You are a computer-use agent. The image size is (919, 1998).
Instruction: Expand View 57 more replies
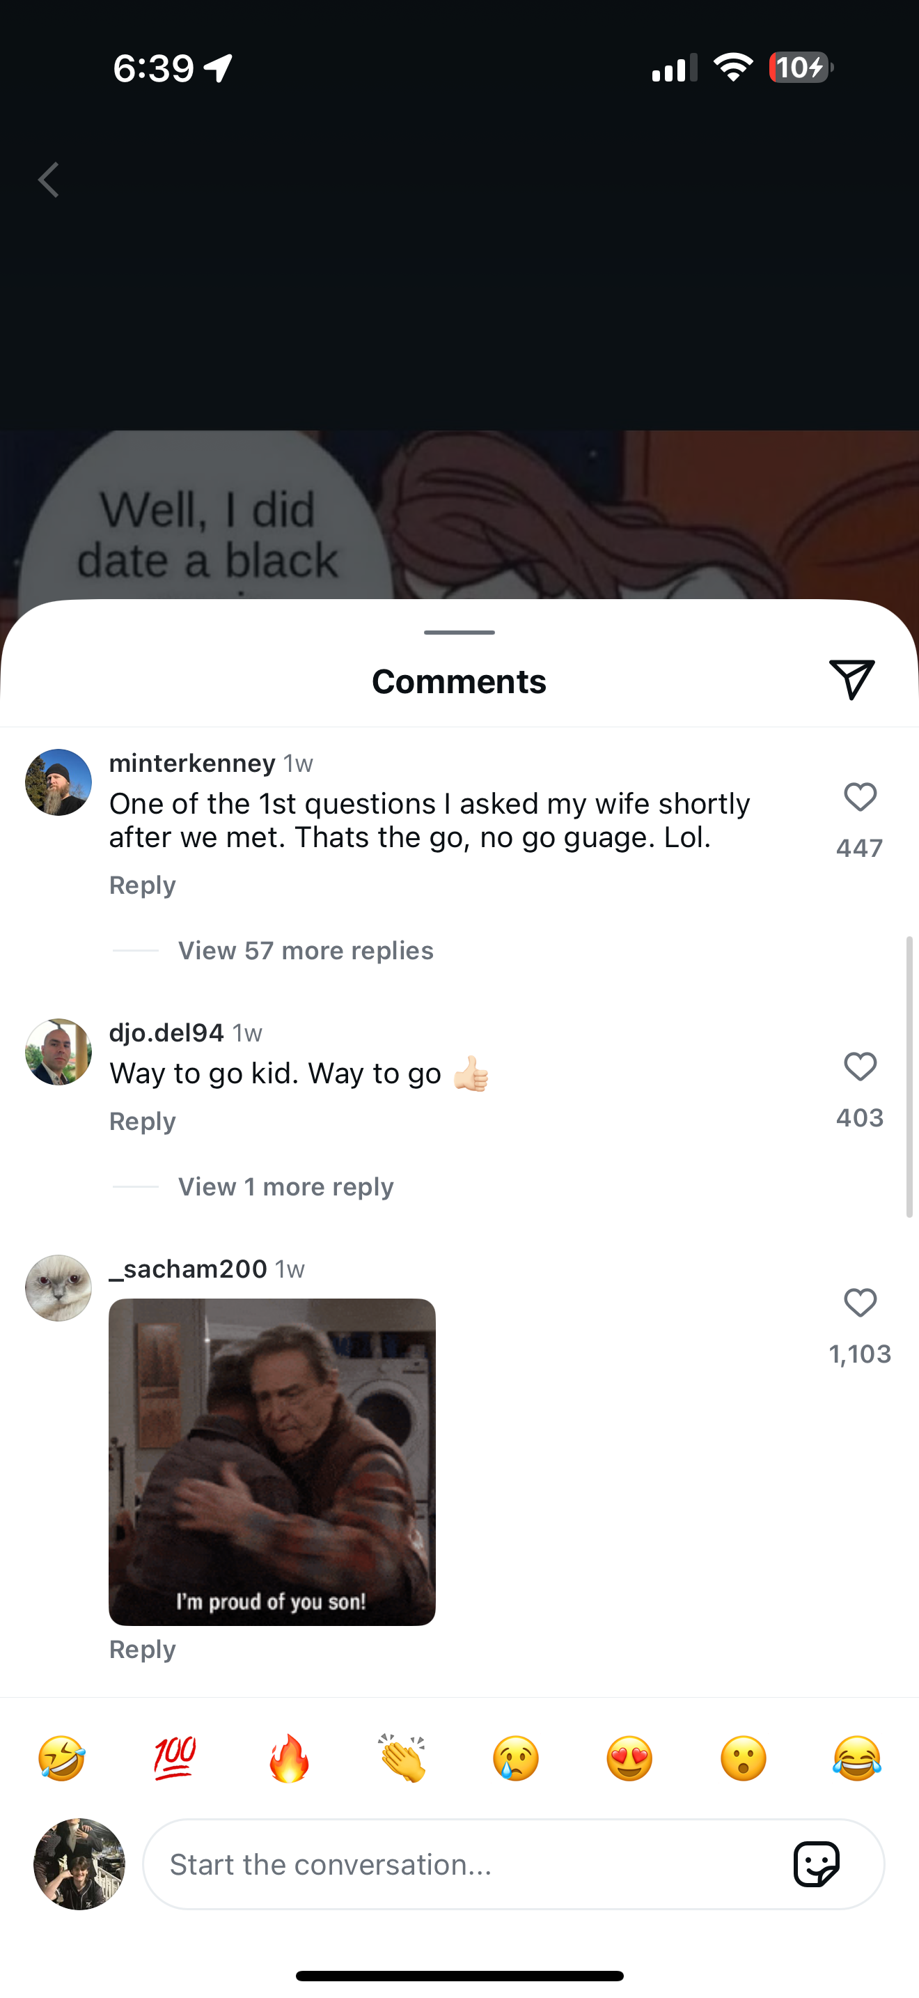306,951
